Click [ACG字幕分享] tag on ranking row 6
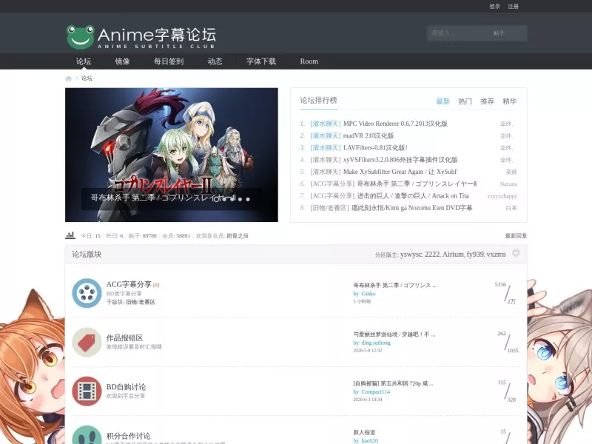The image size is (592, 444). (x=332, y=184)
